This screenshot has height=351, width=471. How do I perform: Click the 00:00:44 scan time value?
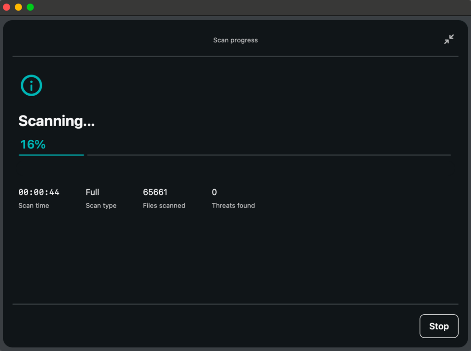click(x=39, y=192)
